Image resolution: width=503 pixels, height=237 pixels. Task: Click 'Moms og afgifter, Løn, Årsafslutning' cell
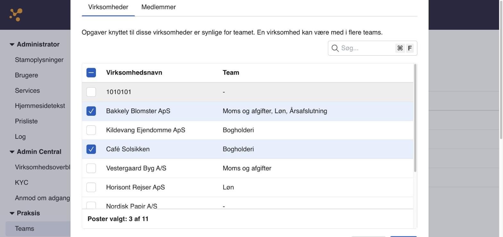275,111
